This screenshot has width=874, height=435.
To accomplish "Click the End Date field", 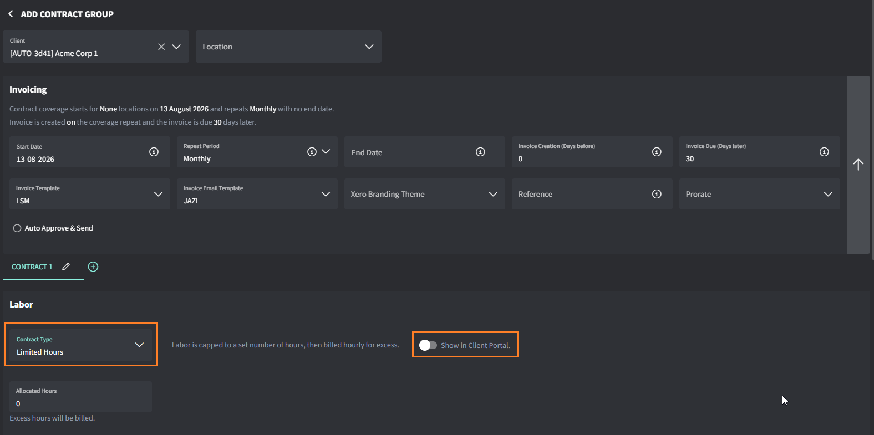I will pos(425,152).
